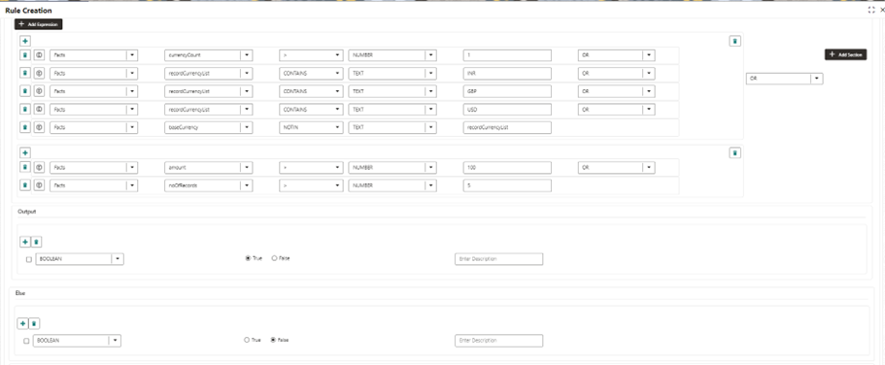885x365 pixels.
Task: Open the Output BOOLEAN type dropdown
Action: (118, 259)
